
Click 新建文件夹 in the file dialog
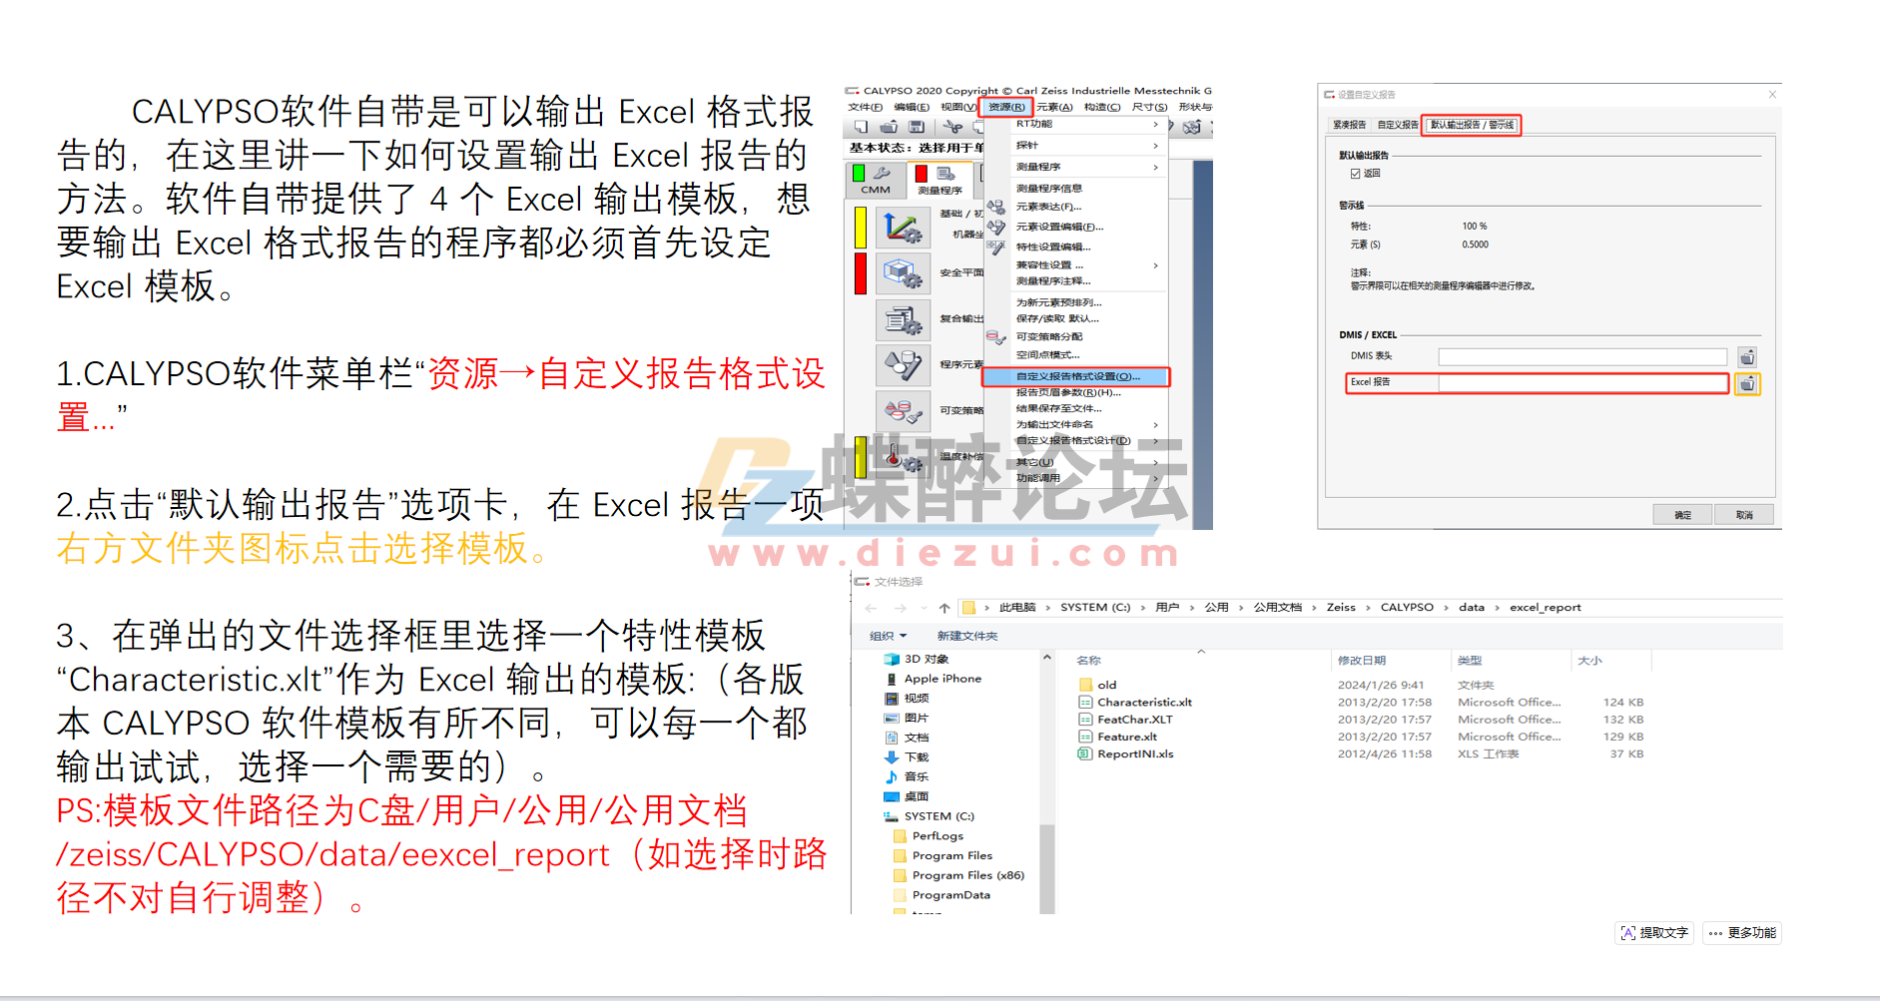click(x=968, y=636)
